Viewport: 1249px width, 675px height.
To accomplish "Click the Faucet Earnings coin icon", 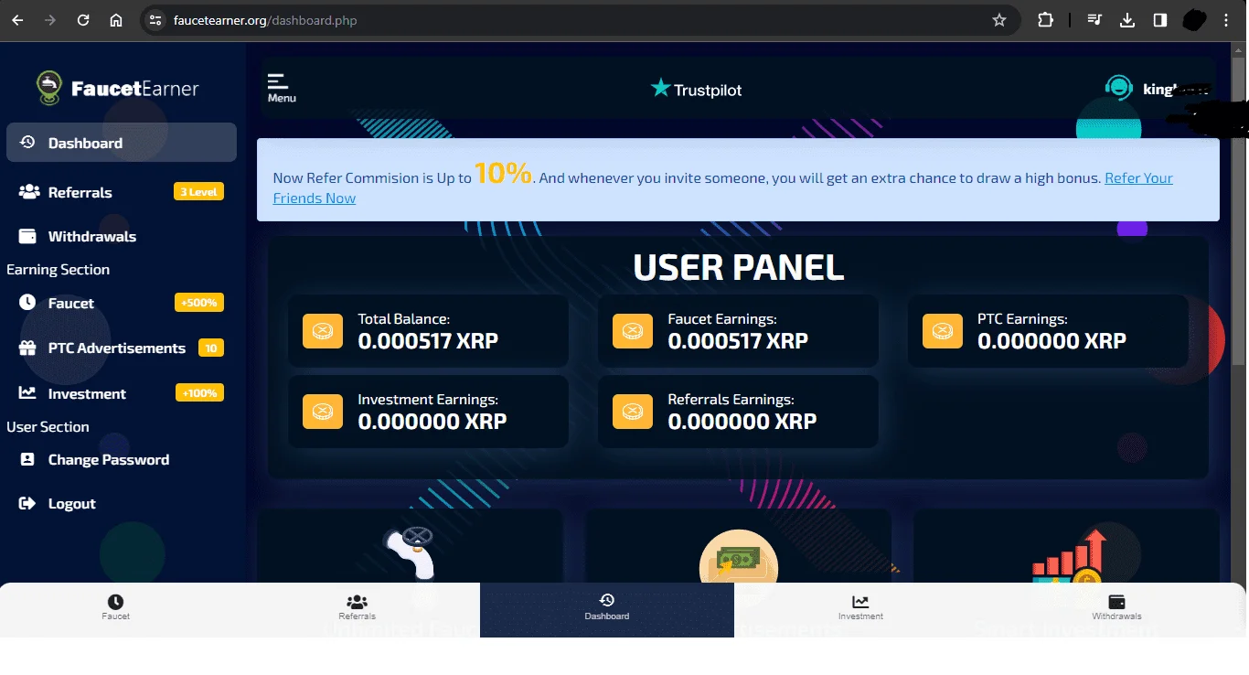I will pos(632,330).
